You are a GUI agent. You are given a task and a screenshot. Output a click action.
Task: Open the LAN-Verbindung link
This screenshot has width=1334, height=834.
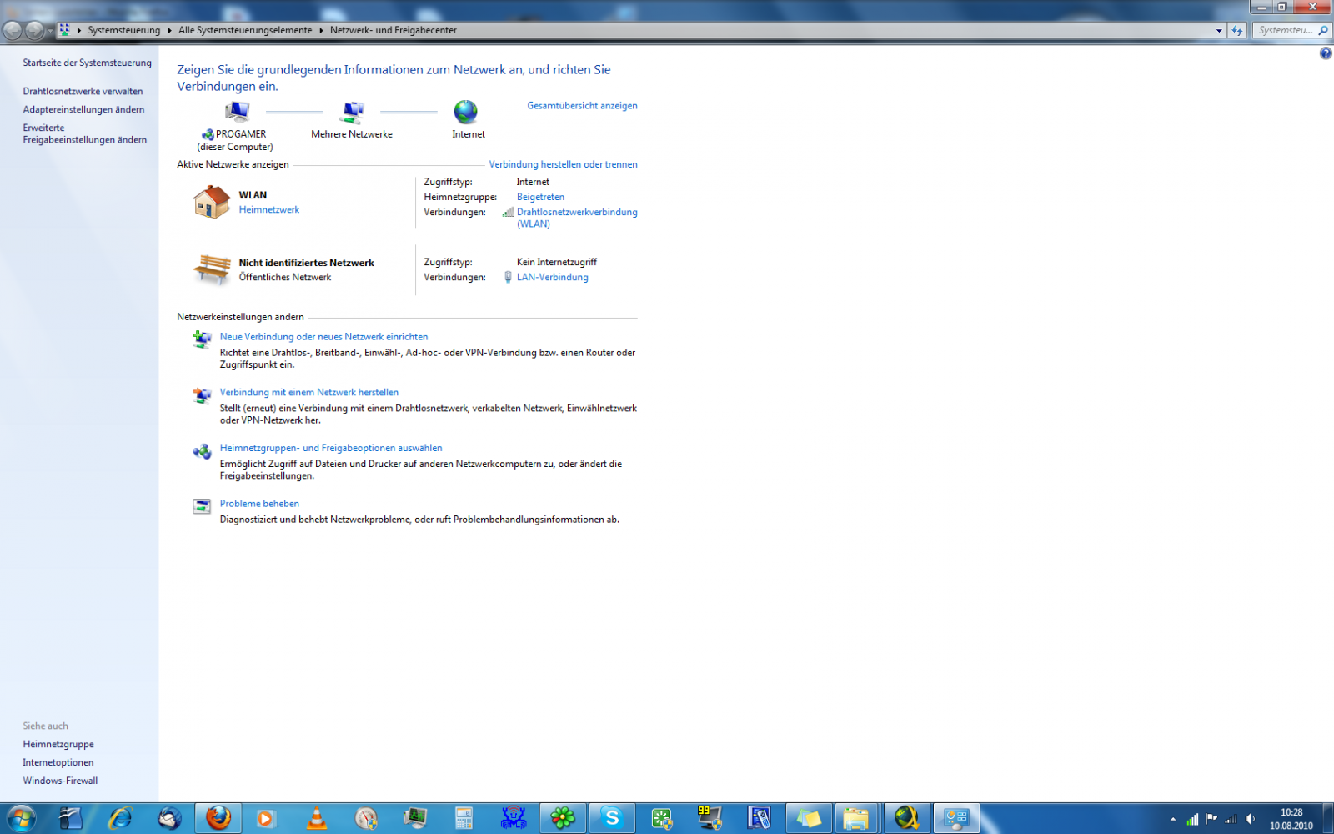(552, 277)
